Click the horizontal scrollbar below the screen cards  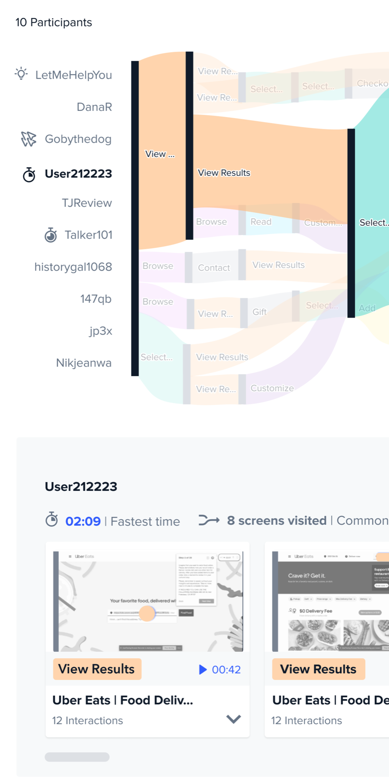pos(77,757)
